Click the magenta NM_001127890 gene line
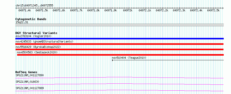The width and height of the screenshot is (231, 94). [119, 78]
